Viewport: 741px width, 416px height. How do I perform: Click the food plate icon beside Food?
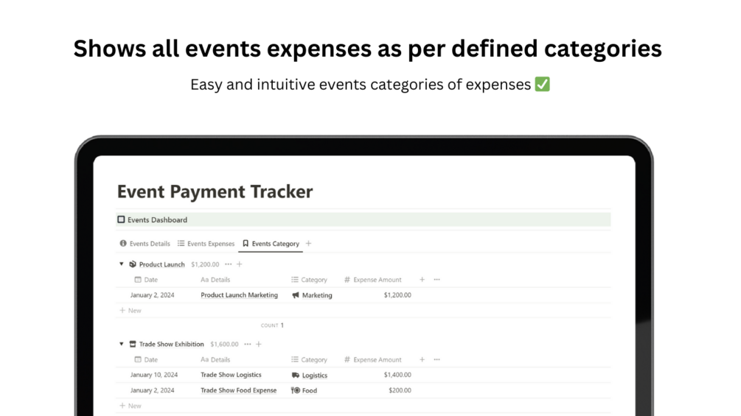coord(296,390)
